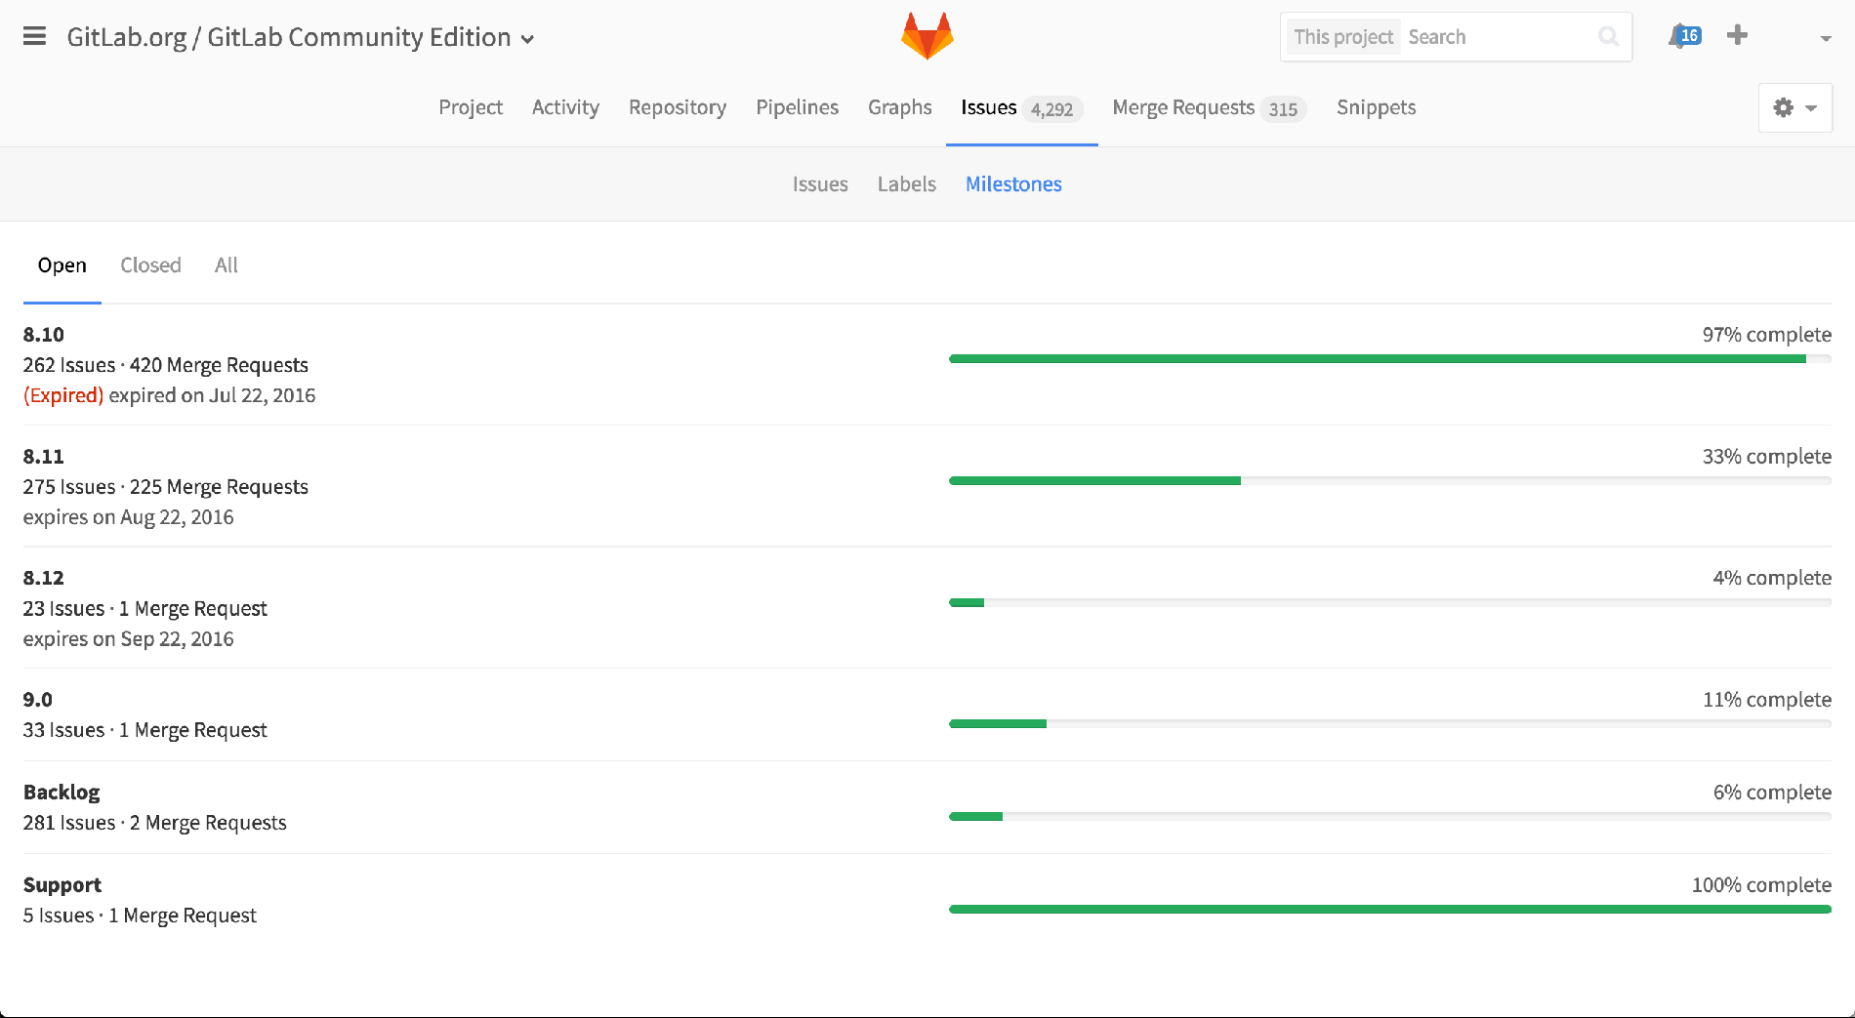Screen dimensions: 1855x1018
Task: Select the Closed milestones filter
Action: click(x=150, y=265)
